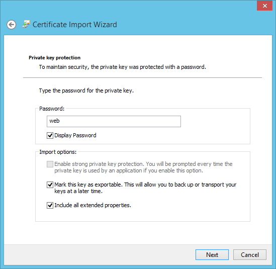Click the 'Type the password for the private key' text

click(x=86, y=91)
